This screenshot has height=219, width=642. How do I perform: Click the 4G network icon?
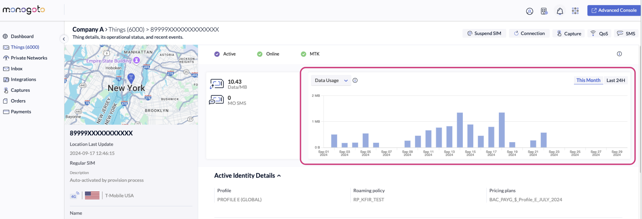click(75, 196)
